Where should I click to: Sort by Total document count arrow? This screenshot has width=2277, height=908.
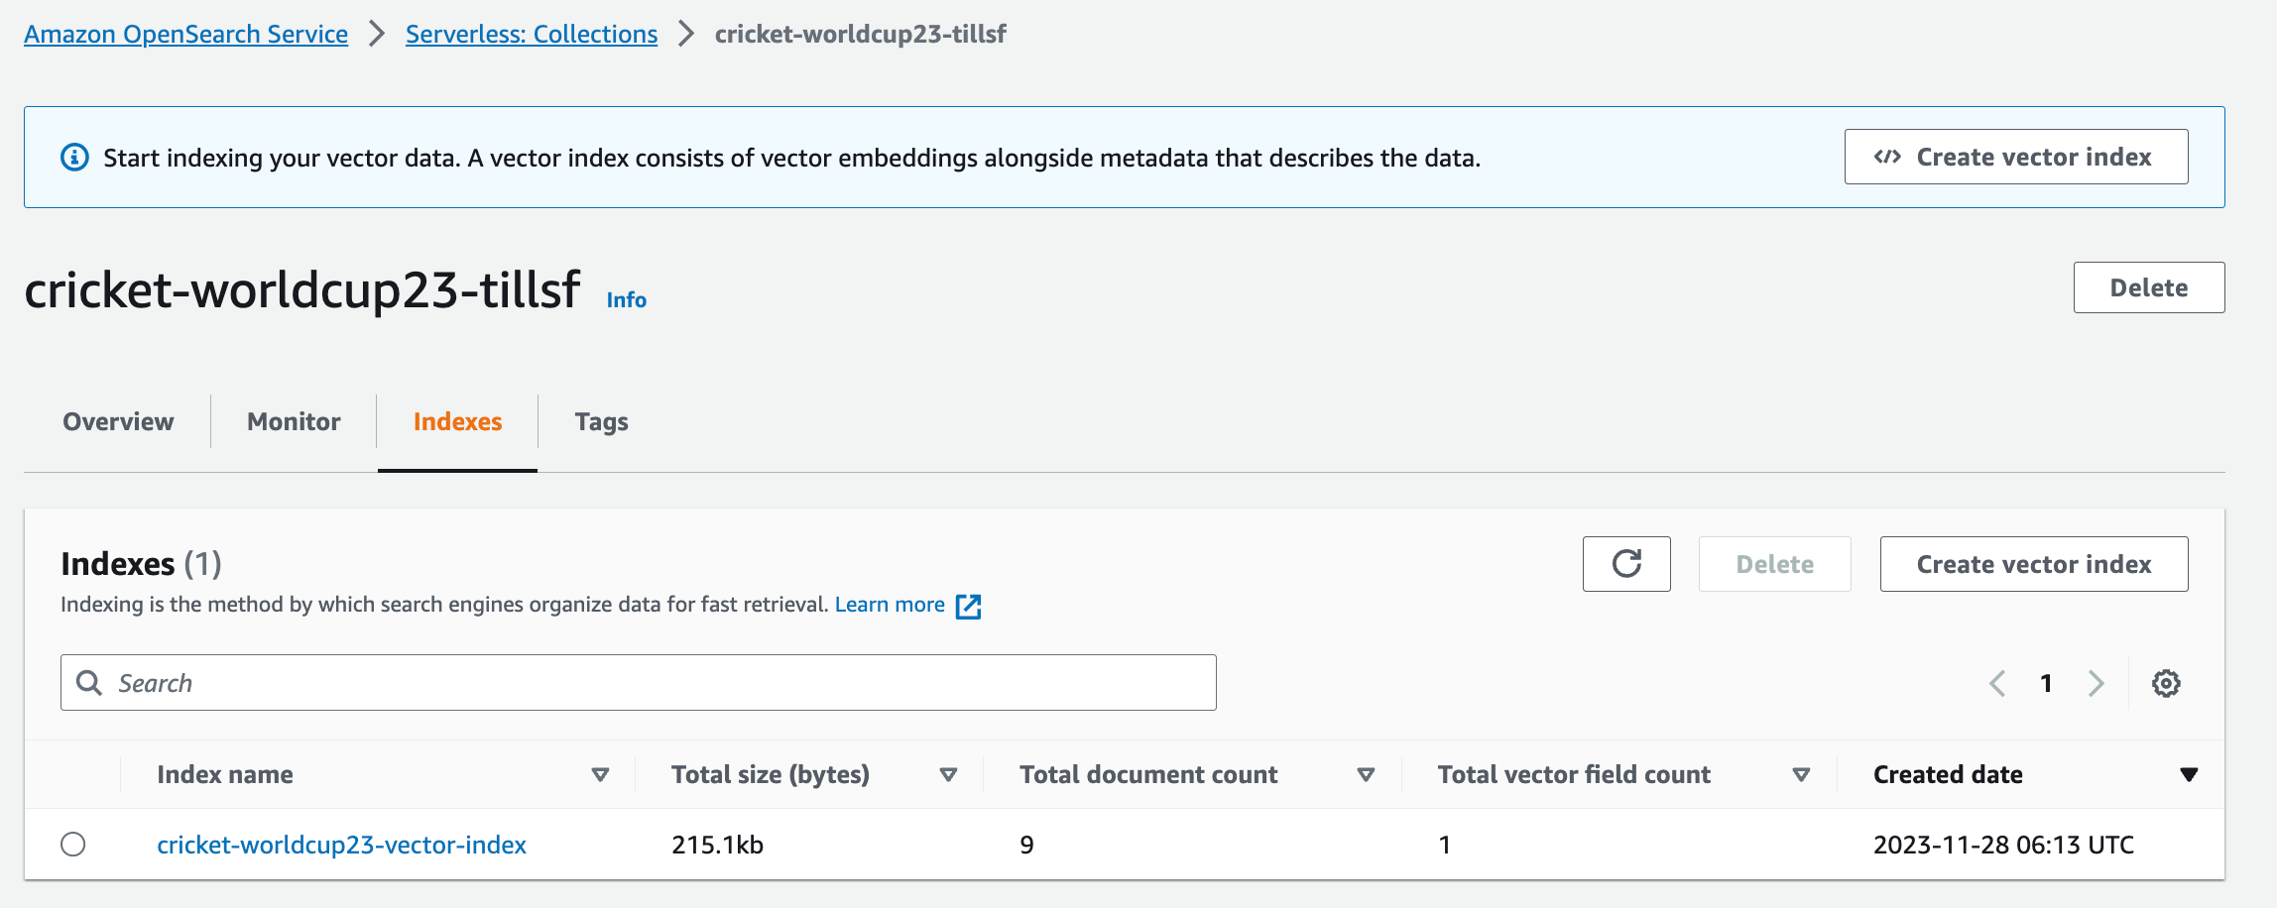pos(1366,775)
